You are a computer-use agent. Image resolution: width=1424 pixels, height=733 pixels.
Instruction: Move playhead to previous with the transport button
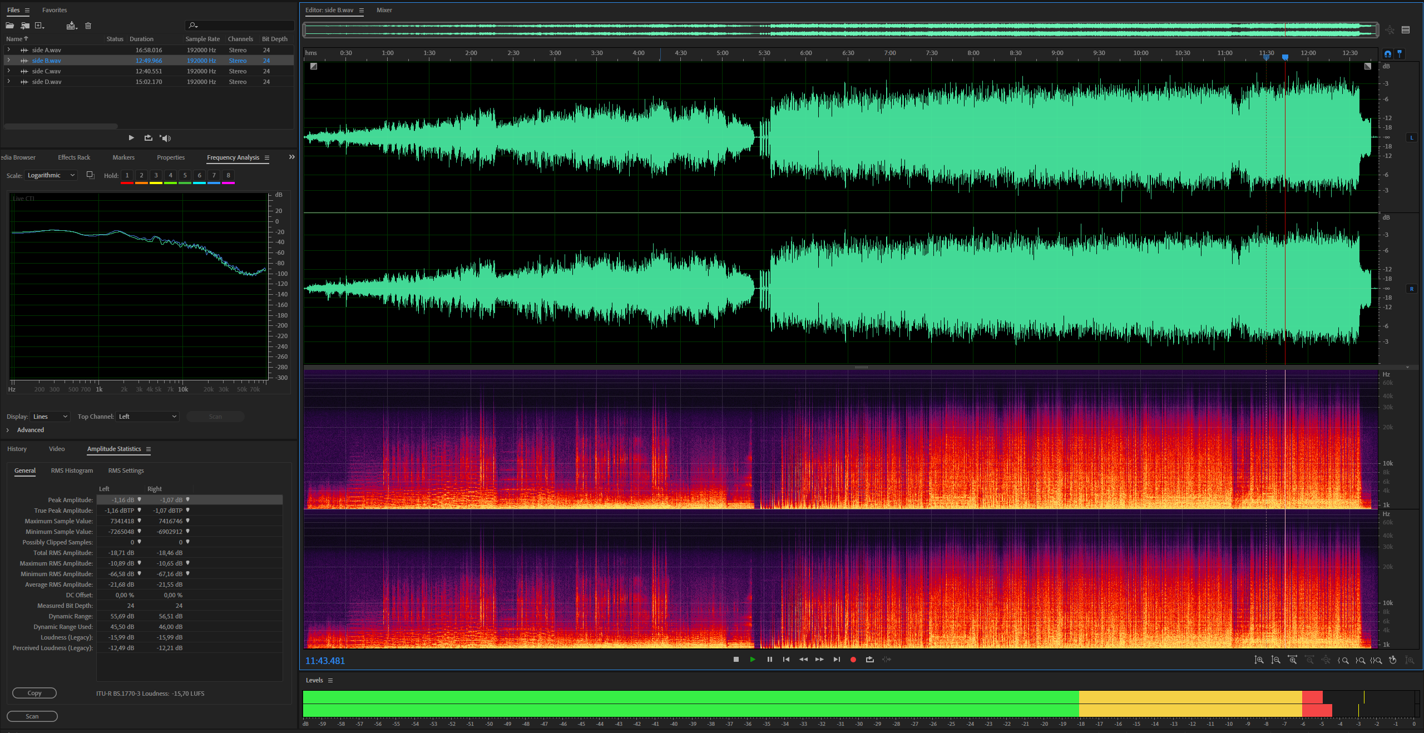(786, 660)
